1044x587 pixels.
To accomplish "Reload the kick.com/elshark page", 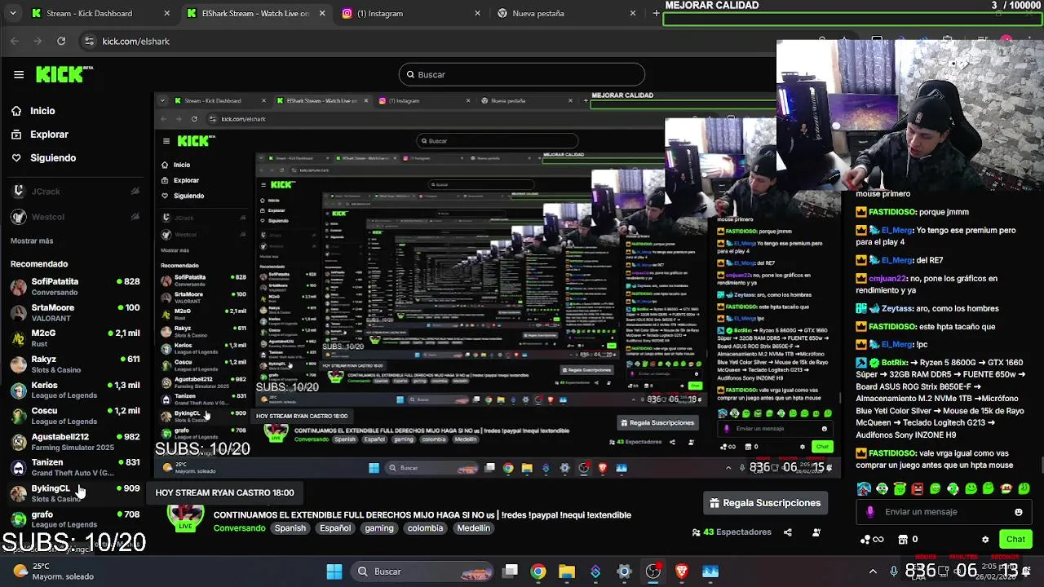I will point(61,41).
